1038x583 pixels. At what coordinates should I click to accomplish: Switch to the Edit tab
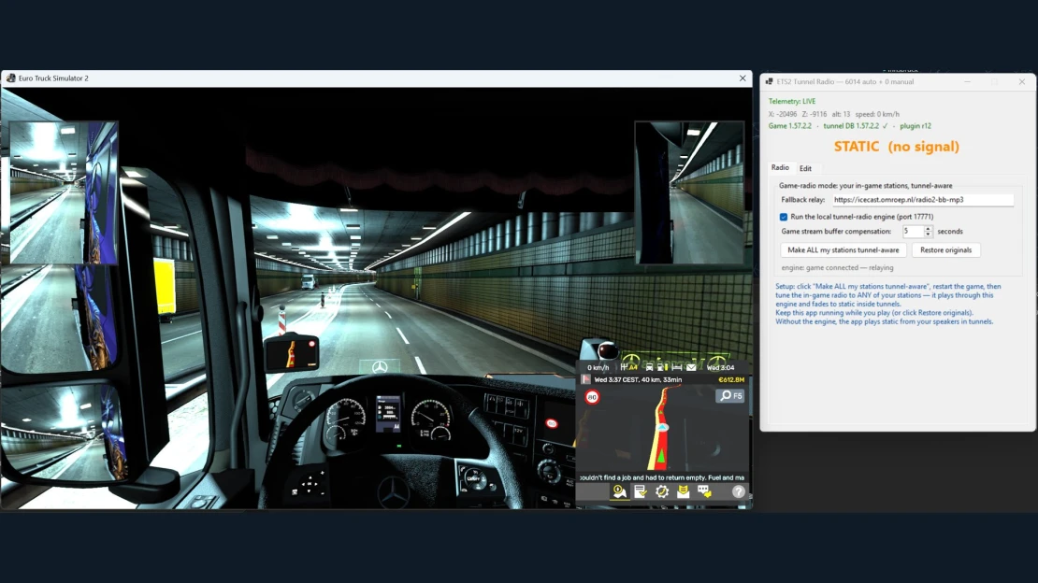pos(805,169)
